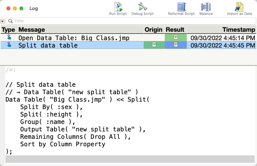Click the Run Script toolbar icon
The width and height of the screenshot is (257, 166).
click(117, 7)
